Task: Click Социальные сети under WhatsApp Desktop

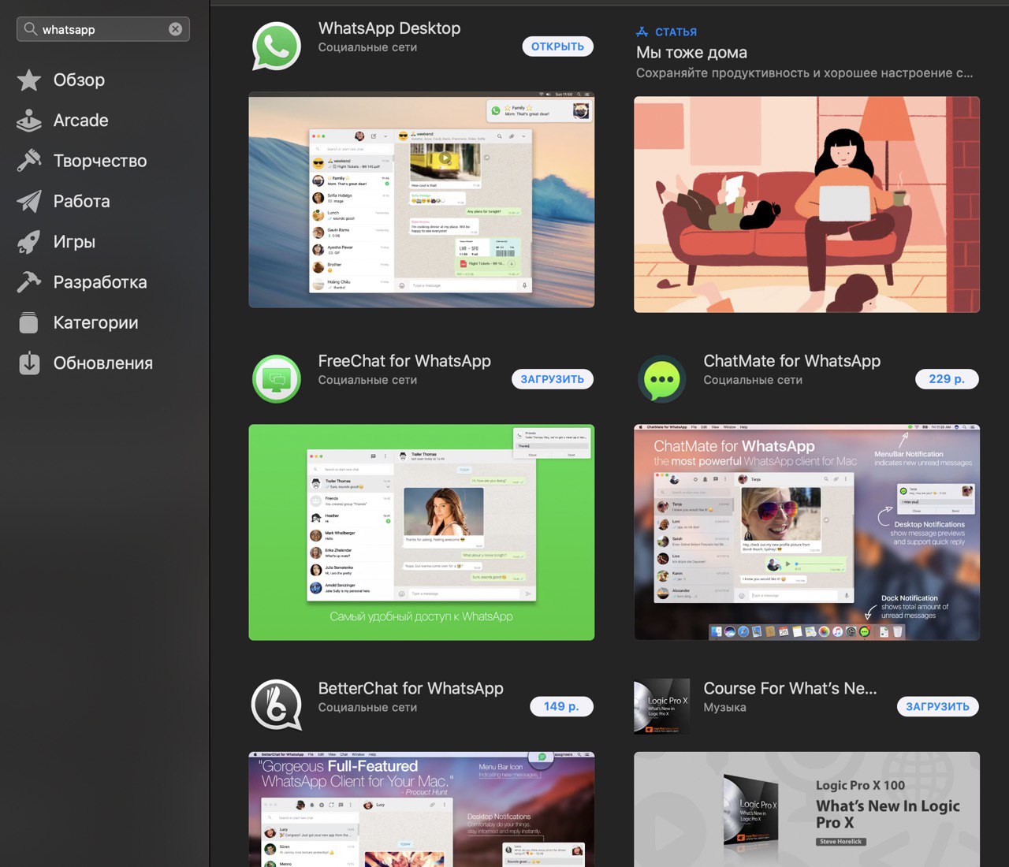Action: (367, 47)
